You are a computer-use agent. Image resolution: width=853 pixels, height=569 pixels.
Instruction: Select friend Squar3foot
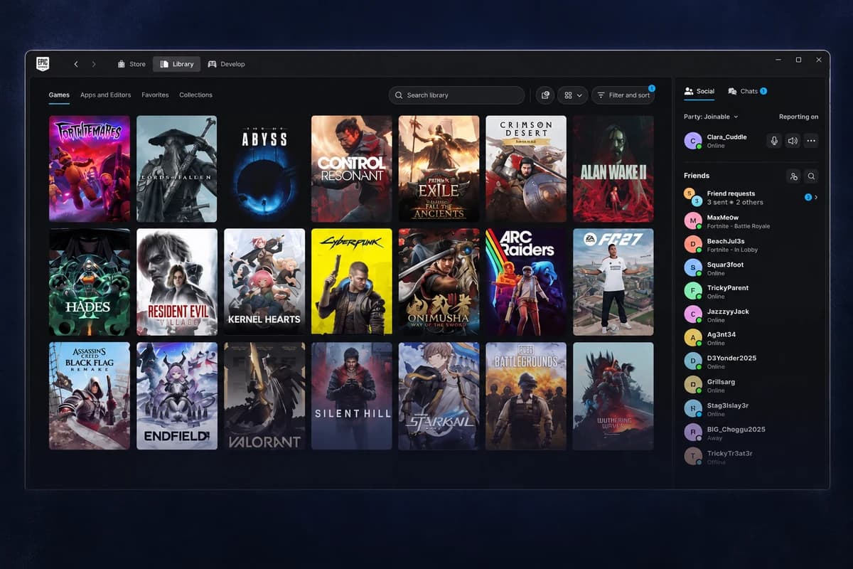pos(751,268)
